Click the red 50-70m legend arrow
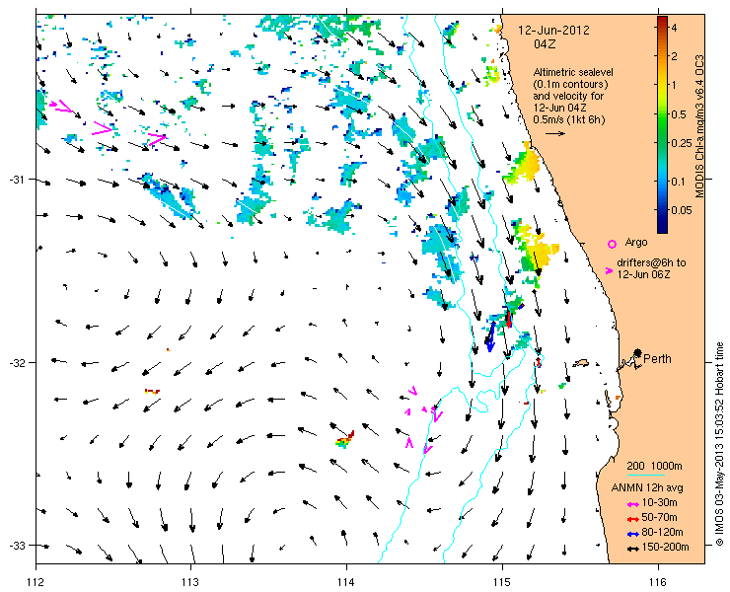 (632, 519)
